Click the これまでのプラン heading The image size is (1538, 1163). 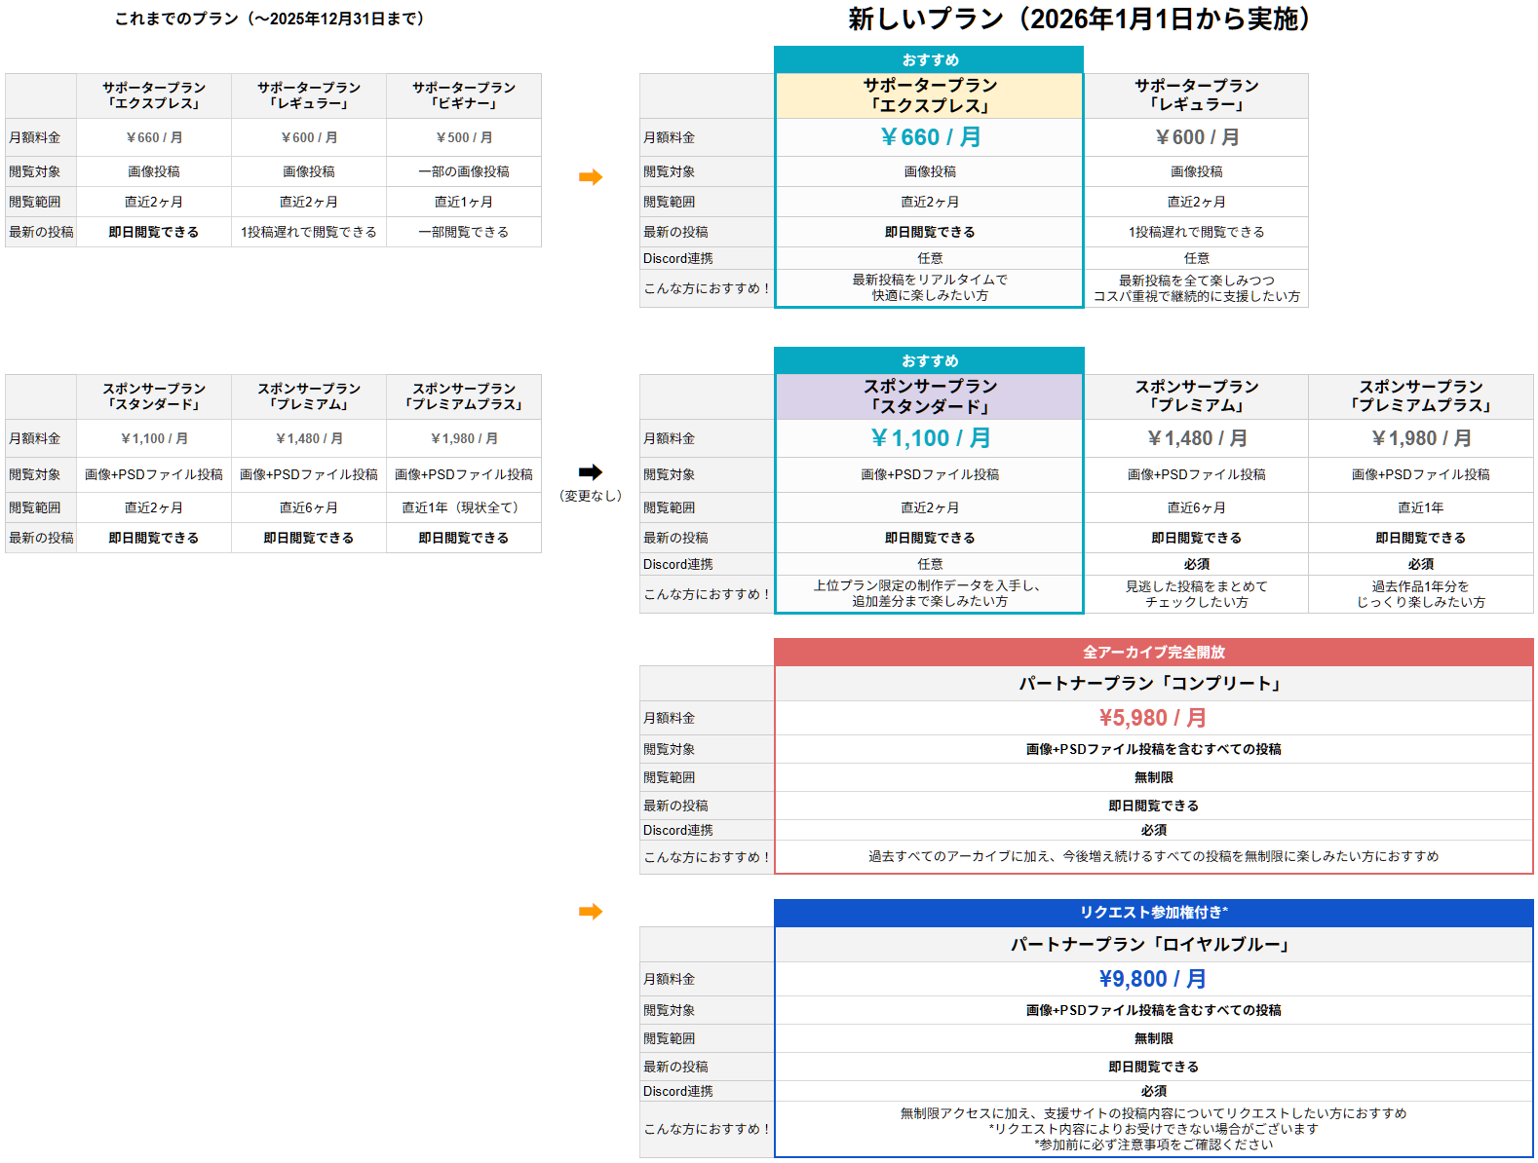tap(269, 19)
